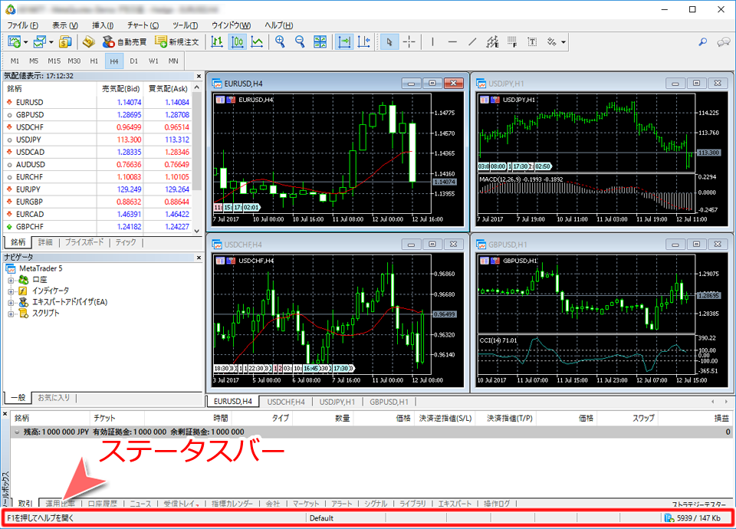The height and width of the screenshot is (529, 736).
Task: Open お気に入り tab in Navigator
Action: [x=54, y=398]
